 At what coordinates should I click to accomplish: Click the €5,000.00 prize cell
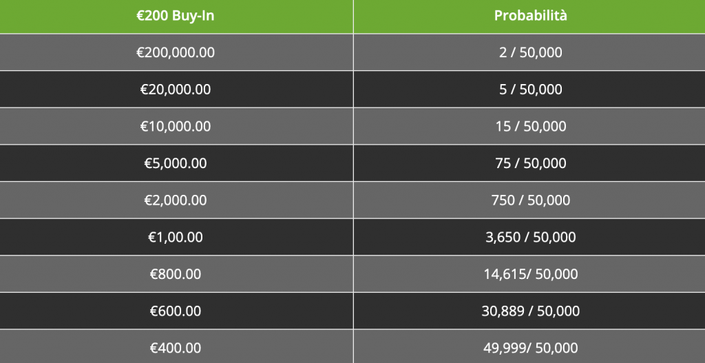176,163
